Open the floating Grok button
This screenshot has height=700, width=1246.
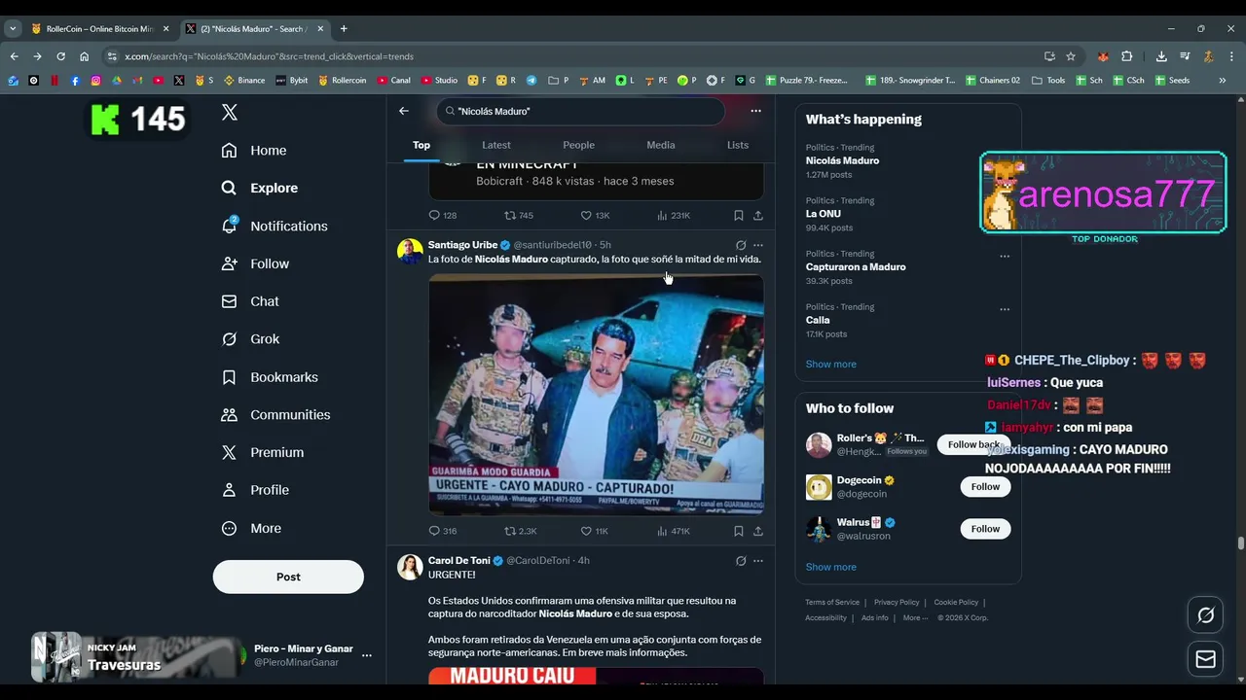[x=1205, y=615]
